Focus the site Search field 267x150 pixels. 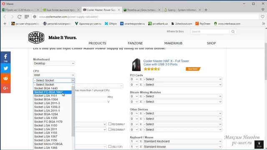[210, 32]
